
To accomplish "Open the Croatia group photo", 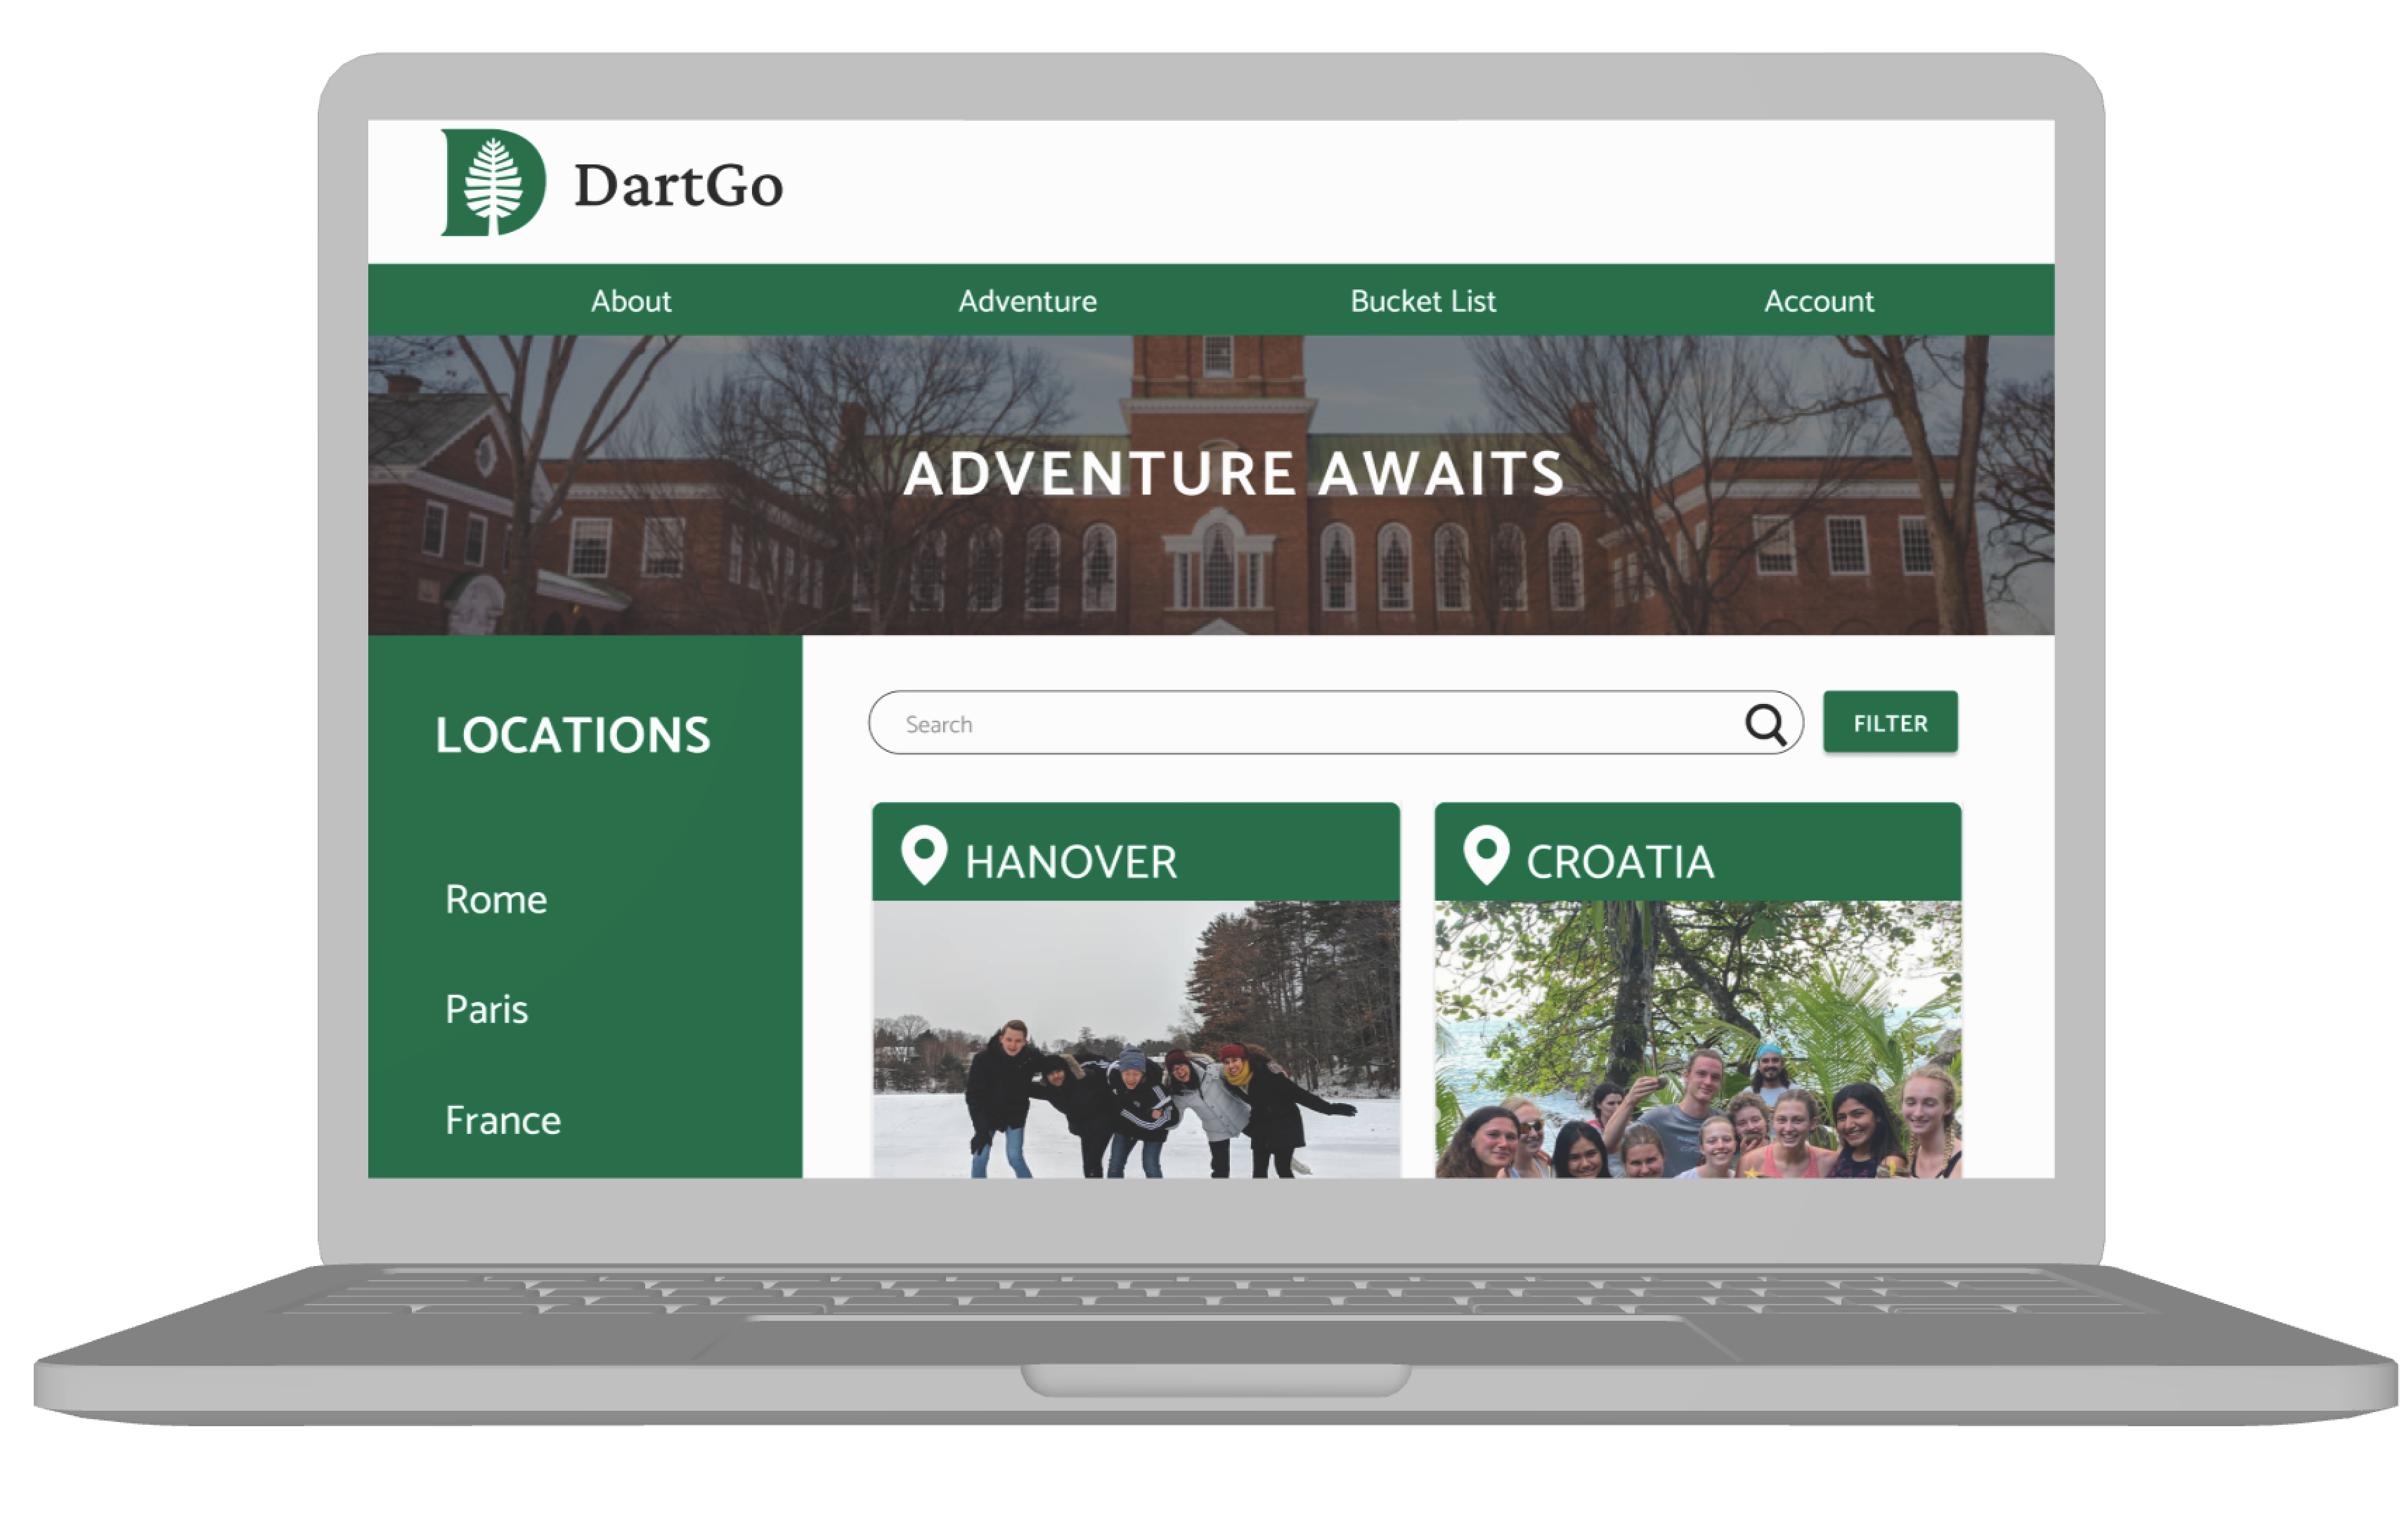I will pyautogui.click(x=1698, y=1039).
